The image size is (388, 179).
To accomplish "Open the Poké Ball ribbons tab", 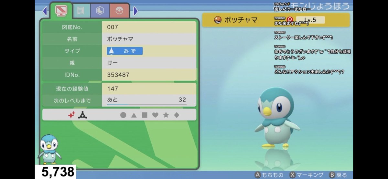I will tap(119, 11).
